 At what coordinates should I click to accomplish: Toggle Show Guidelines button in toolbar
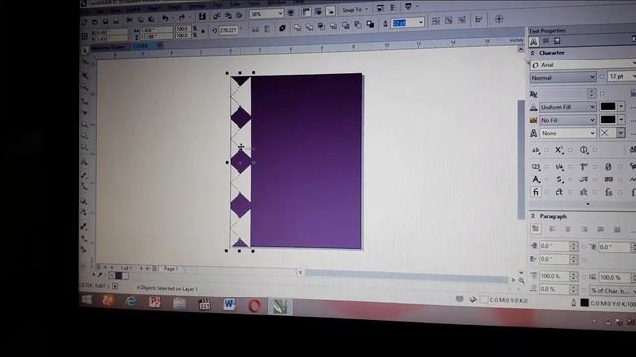pos(331,11)
